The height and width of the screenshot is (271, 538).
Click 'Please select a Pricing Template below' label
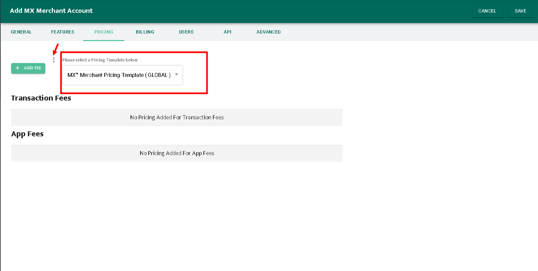100,60
